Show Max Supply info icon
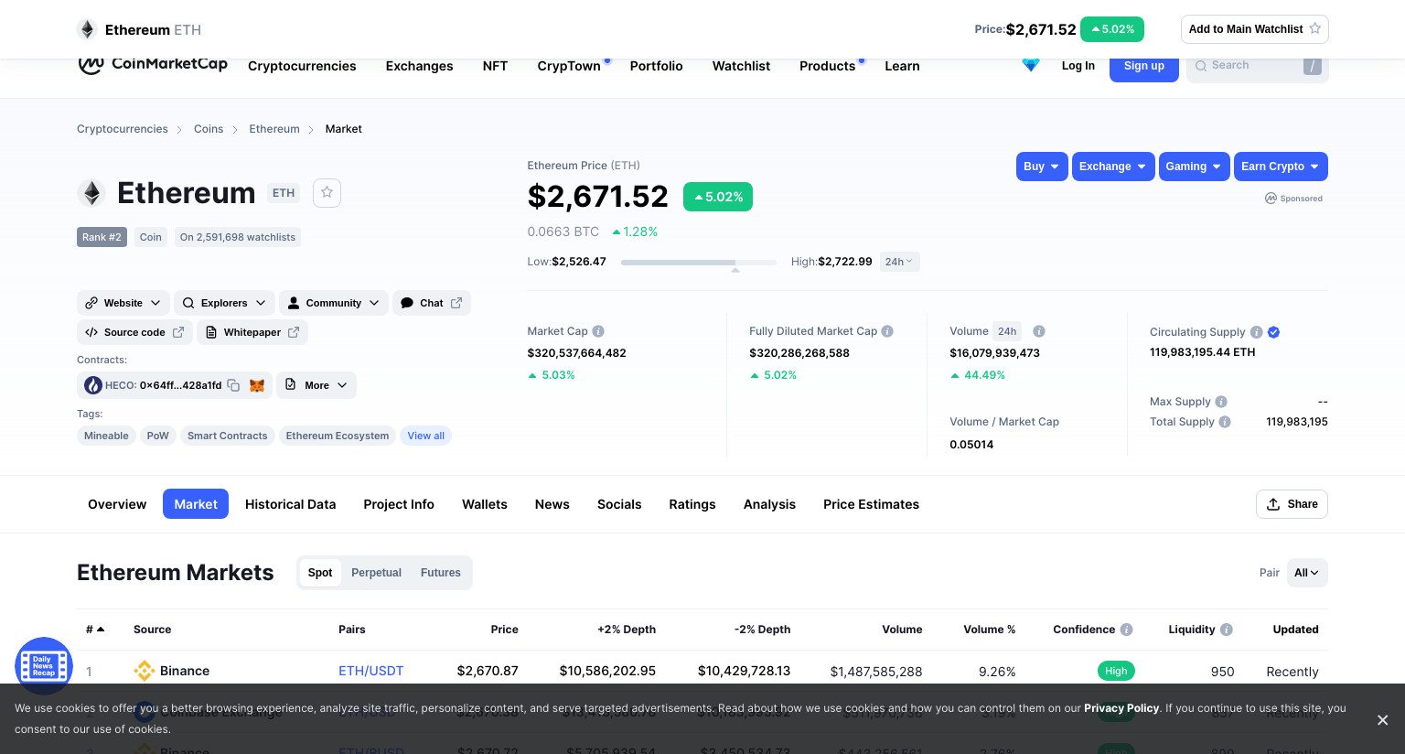The width and height of the screenshot is (1405, 754). coord(1221,402)
